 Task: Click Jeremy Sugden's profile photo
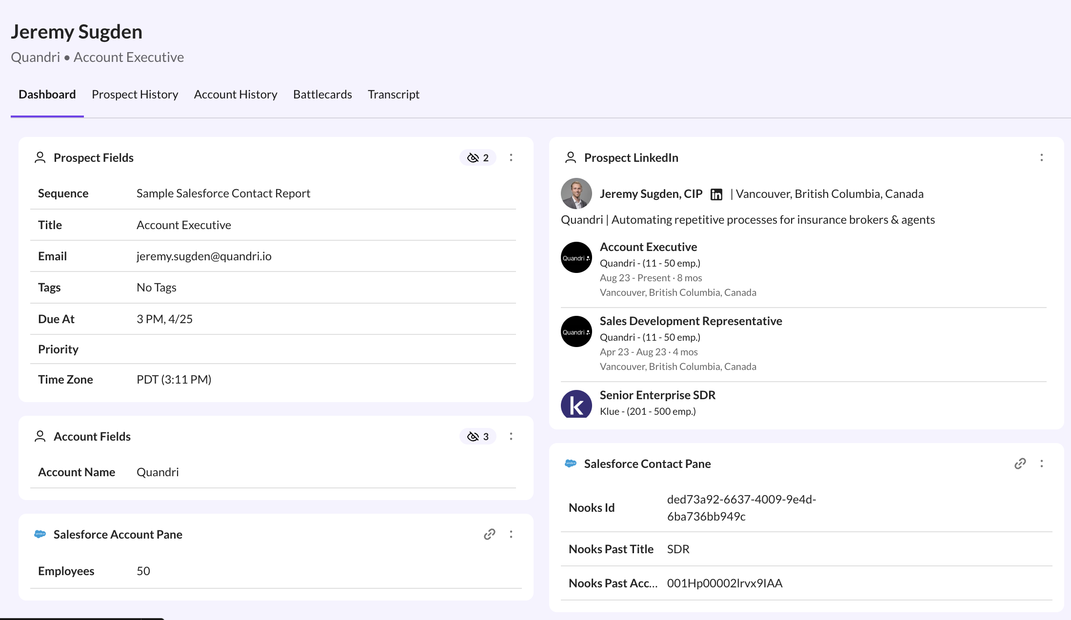click(576, 194)
